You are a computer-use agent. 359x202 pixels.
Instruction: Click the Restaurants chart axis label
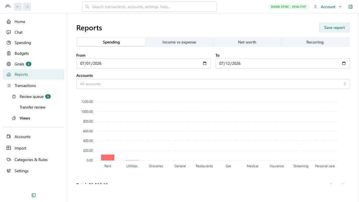(204, 166)
